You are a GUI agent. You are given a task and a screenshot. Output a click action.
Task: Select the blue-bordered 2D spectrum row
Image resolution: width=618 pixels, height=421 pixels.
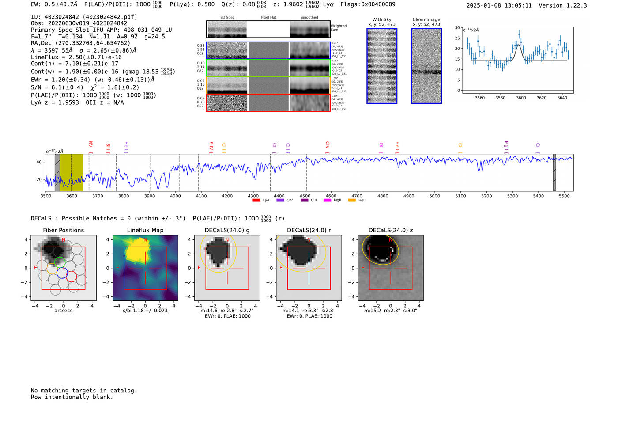(x=268, y=50)
